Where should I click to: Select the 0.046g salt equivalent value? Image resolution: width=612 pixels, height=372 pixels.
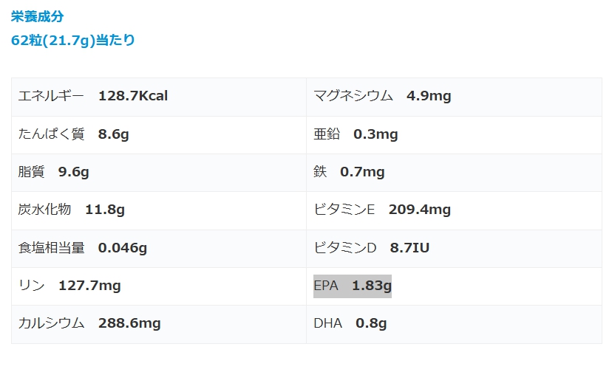[123, 247]
